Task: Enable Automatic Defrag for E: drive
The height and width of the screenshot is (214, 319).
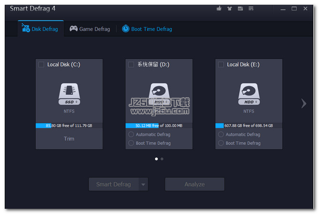Action: 221,134
